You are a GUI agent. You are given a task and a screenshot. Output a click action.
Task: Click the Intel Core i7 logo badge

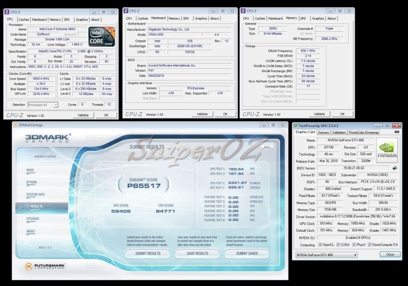pyautogui.click(x=102, y=37)
